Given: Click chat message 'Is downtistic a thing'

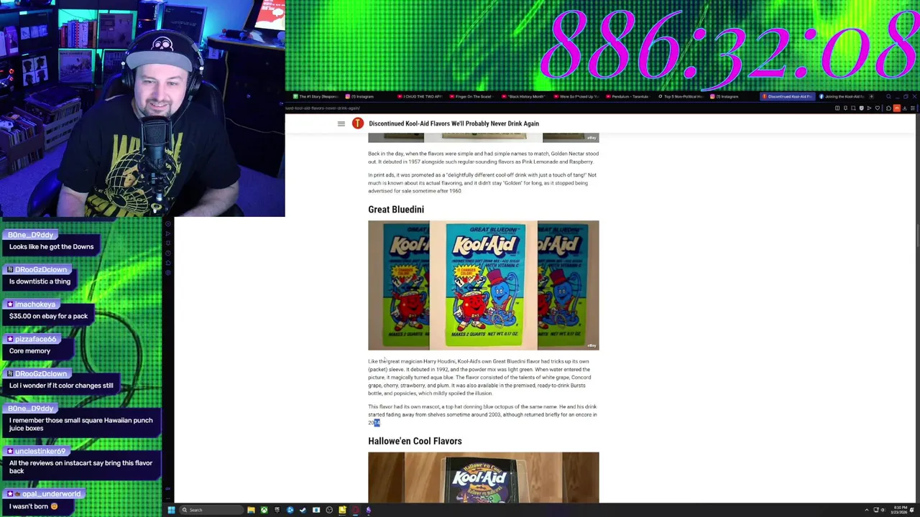Looking at the screenshot, I should coord(40,281).
